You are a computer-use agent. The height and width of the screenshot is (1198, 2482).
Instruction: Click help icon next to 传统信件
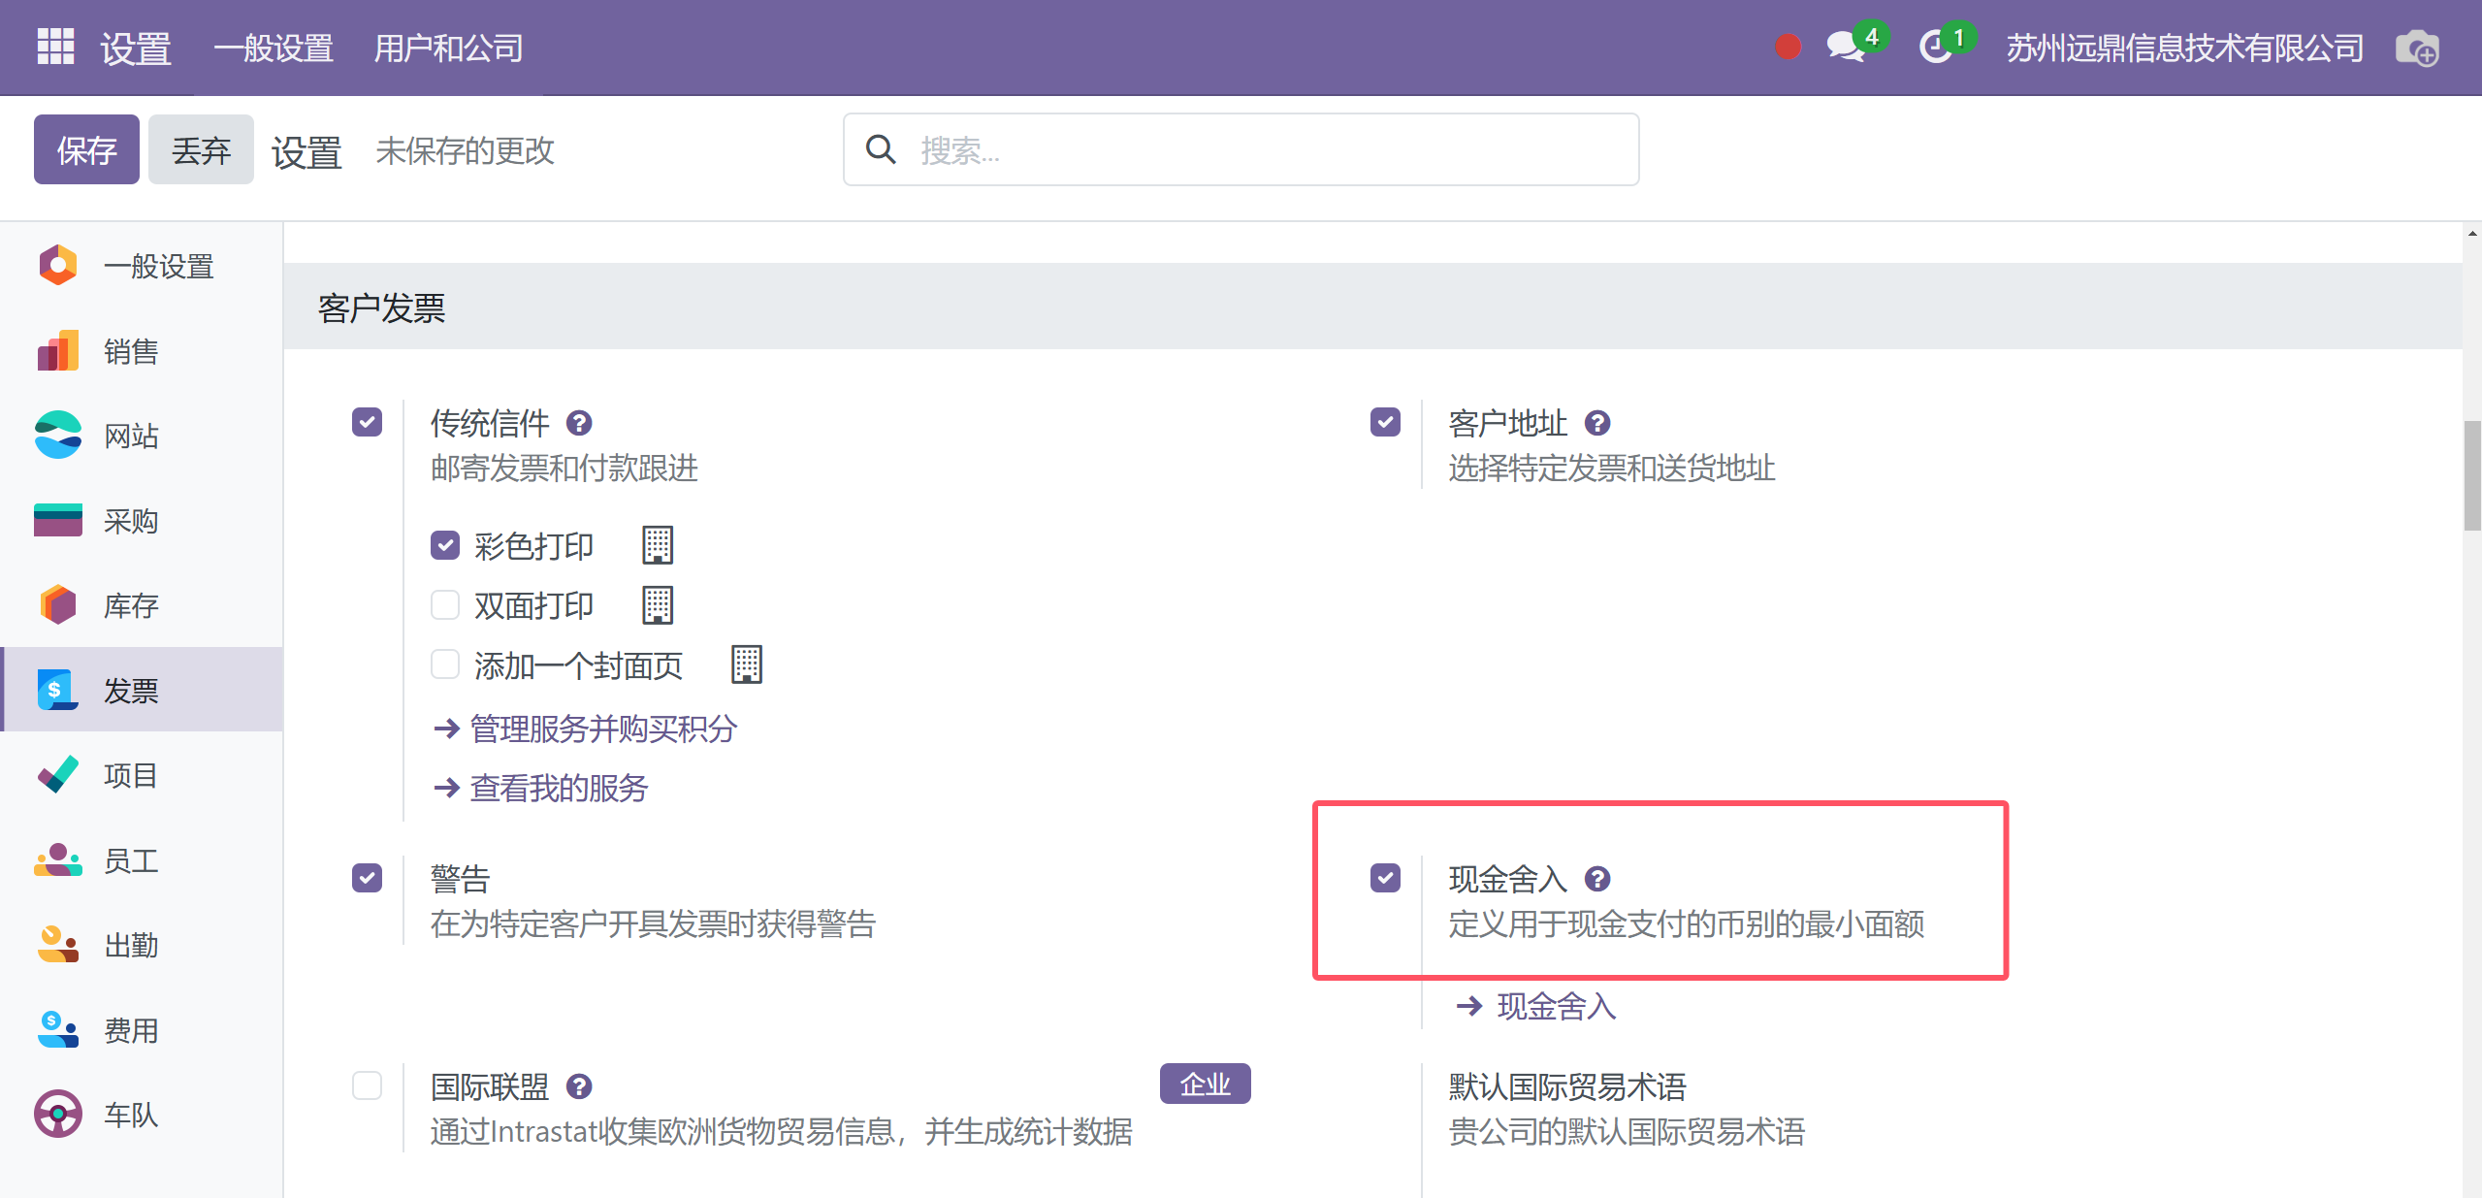[579, 423]
